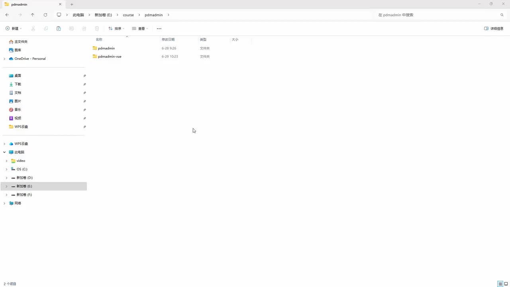Open breadcrumb chevron after 此电脑
The width and height of the screenshot is (510, 287).
pyautogui.click(x=89, y=15)
